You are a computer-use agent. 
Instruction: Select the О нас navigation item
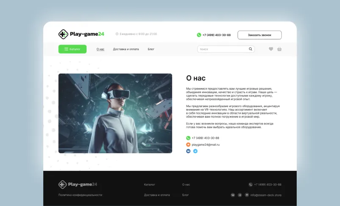tap(100, 49)
